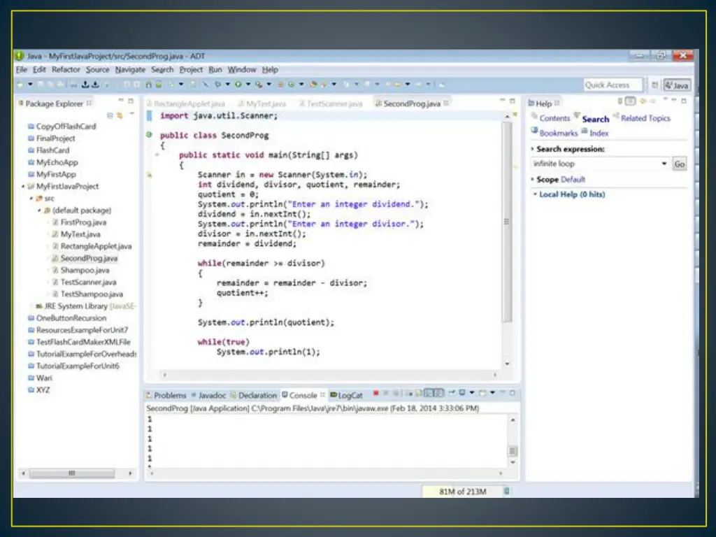Switch to the LogCat tab
This screenshot has height=537, width=716.
click(x=347, y=395)
